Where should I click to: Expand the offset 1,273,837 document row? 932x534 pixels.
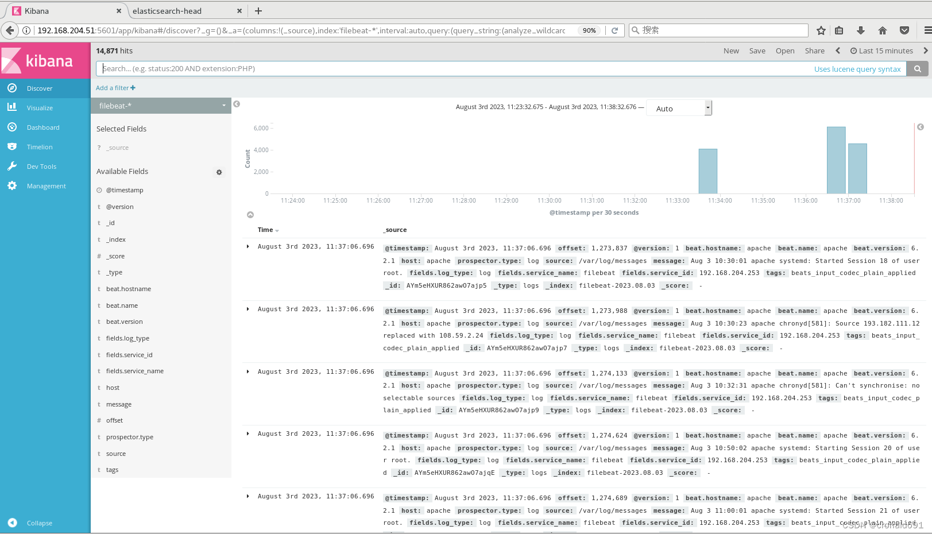click(248, 246)
